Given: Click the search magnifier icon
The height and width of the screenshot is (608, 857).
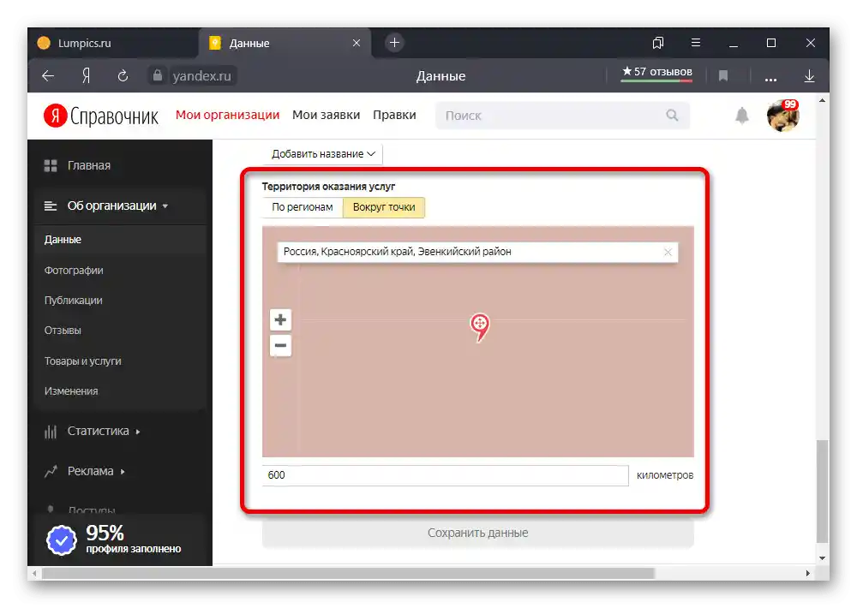Looking at the screenshot, I should (x=672, y=115).
